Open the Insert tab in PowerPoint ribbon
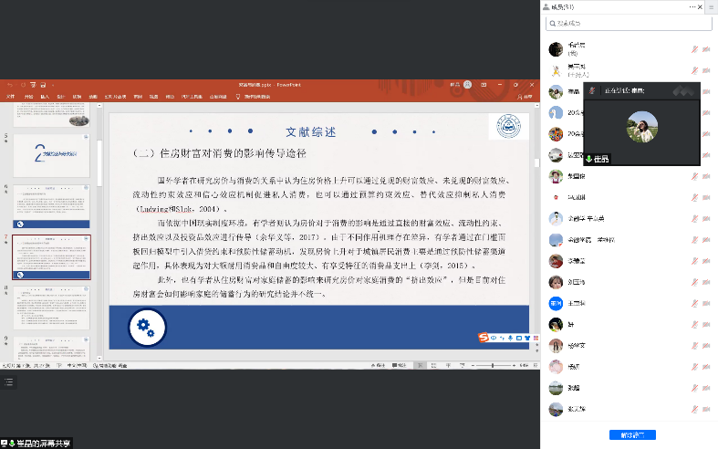This screenshot has width=718, height=449. [44, 96]
